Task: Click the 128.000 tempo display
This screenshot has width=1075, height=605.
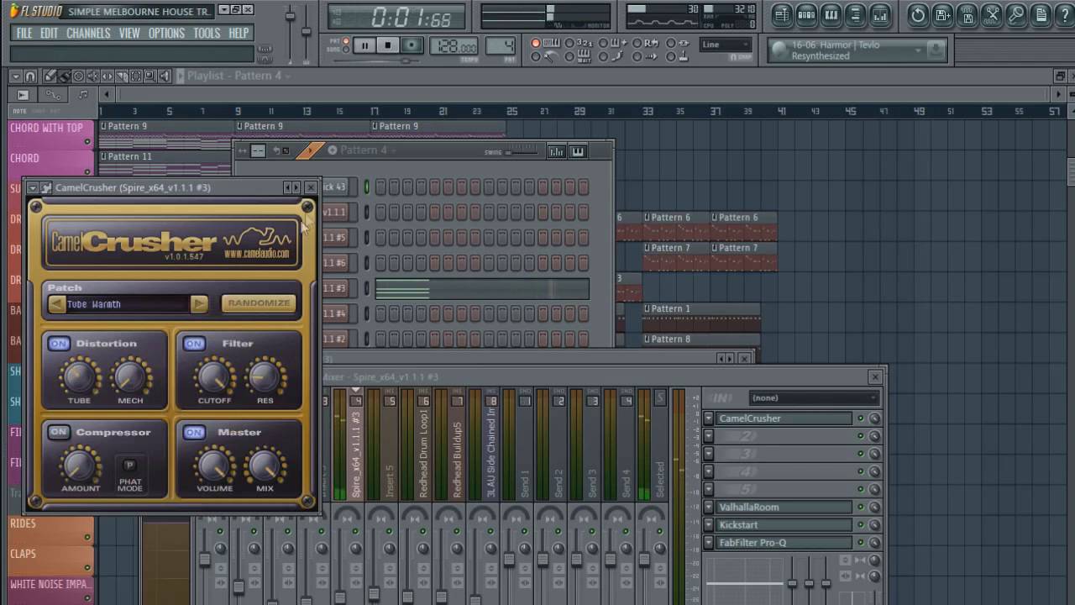Action: click(x=454, y=46)
